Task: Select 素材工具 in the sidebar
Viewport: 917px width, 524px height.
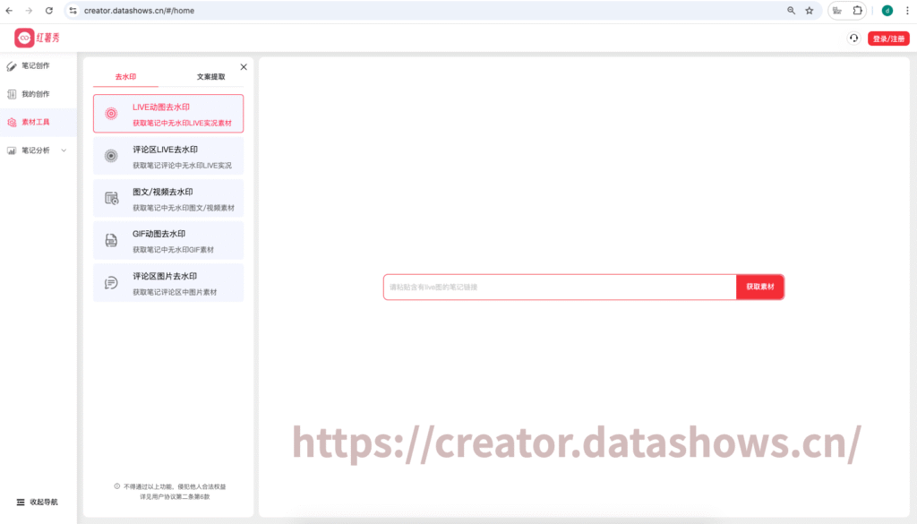Action: point(36,122)
